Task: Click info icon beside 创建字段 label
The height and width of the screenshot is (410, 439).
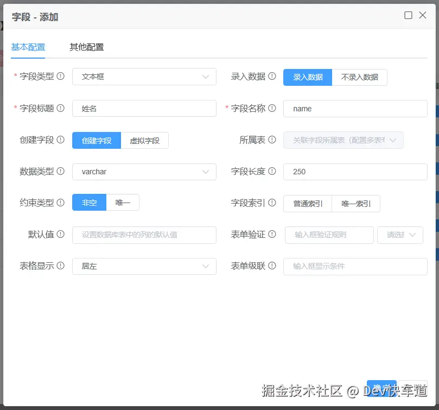Action: click(x=60, y=140)
